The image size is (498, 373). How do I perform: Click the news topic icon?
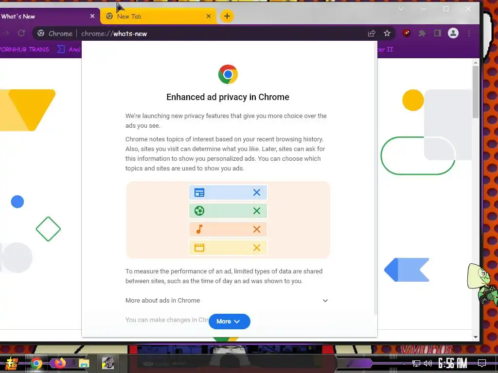[199, 192]
